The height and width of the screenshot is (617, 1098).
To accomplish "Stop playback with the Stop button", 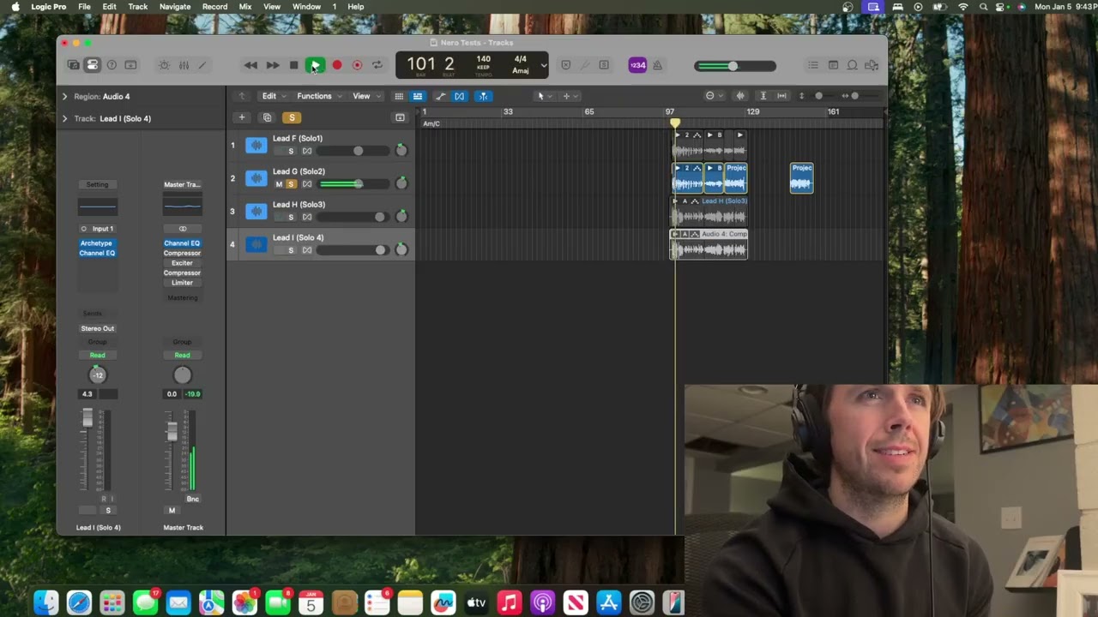I will [x=293, y=65].
